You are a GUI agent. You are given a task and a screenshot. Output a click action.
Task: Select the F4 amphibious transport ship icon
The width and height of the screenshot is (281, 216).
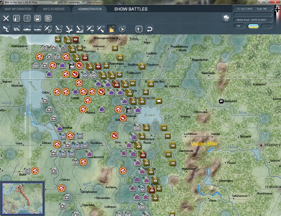pyautogui.click(x=38, y=29)
